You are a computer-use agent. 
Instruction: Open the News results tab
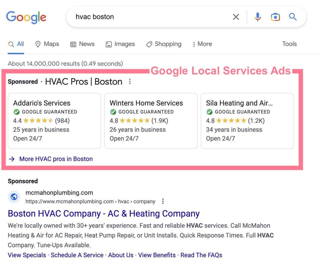pyautogui.click(x=82, y=44)
